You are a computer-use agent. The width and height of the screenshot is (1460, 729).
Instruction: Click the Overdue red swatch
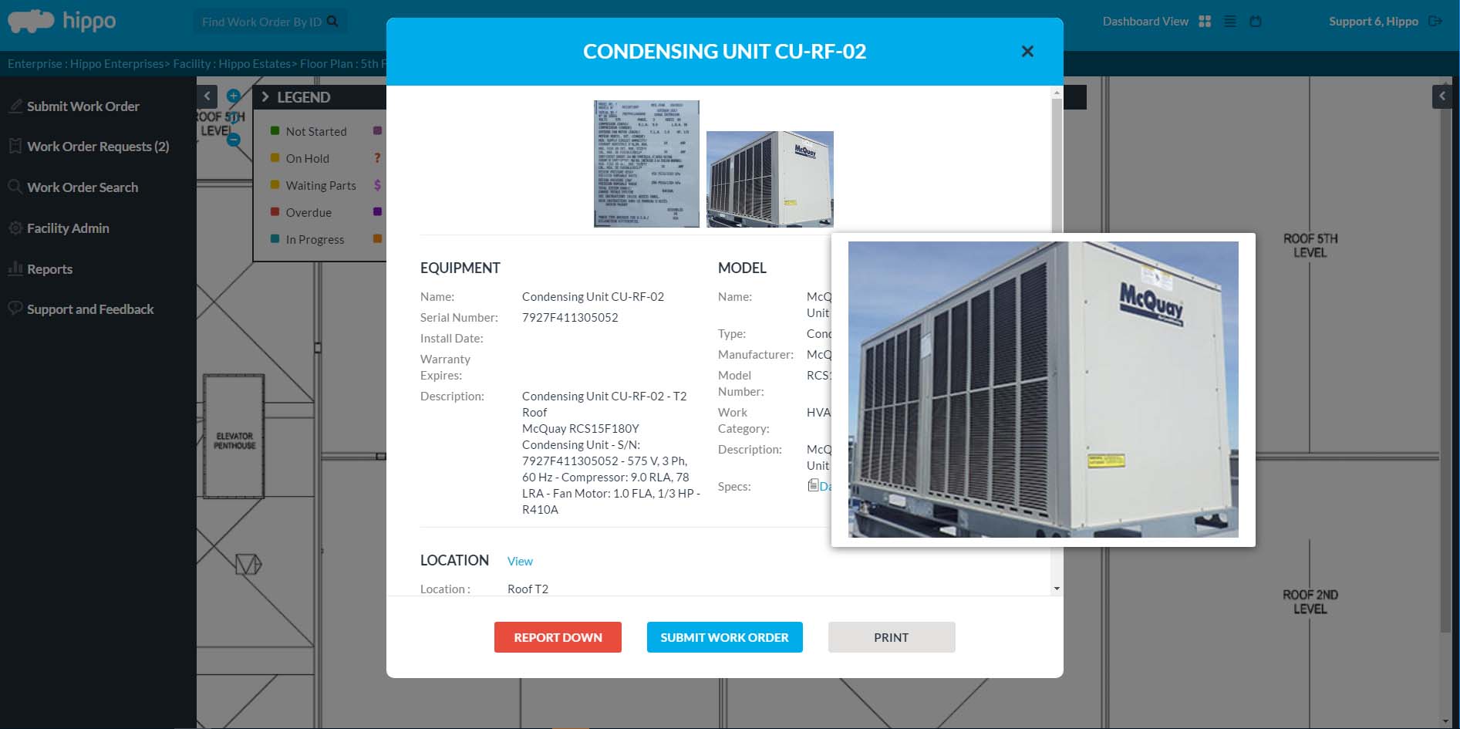pos(275,212)
